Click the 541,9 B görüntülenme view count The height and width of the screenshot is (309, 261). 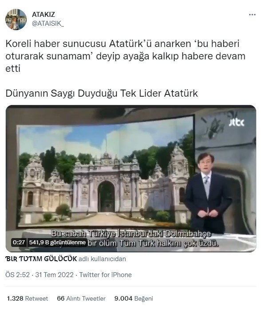coord(57,242)
